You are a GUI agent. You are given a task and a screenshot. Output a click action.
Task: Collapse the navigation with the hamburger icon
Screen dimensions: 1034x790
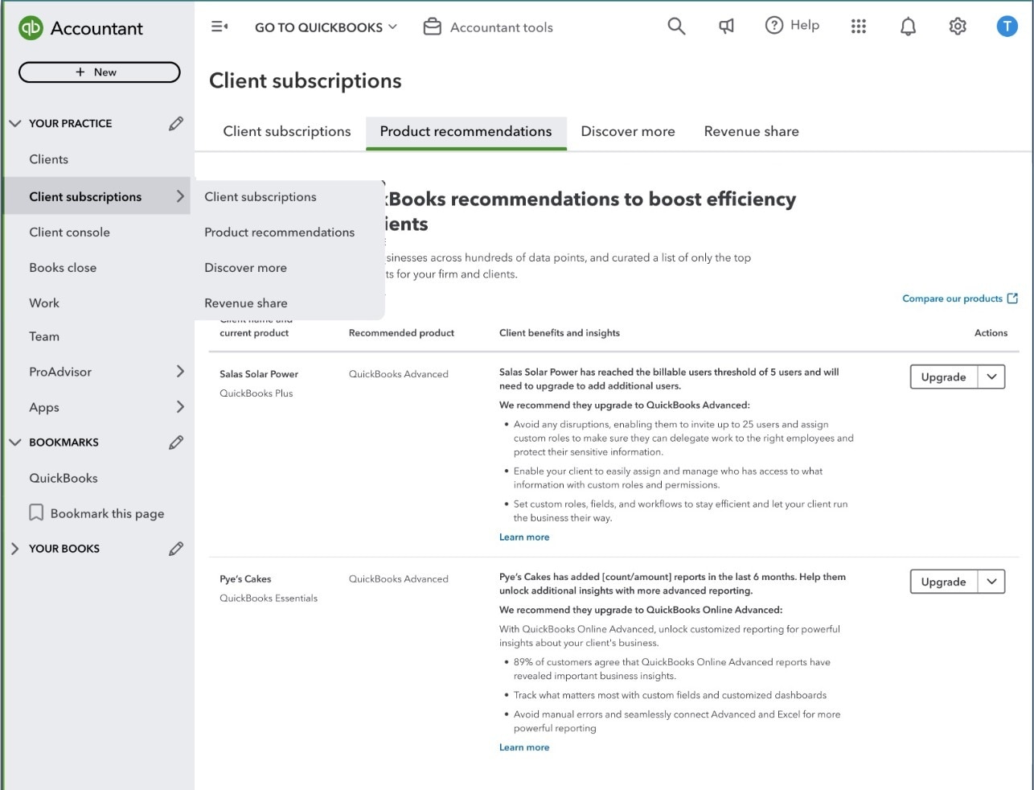(x=220, y=27)
